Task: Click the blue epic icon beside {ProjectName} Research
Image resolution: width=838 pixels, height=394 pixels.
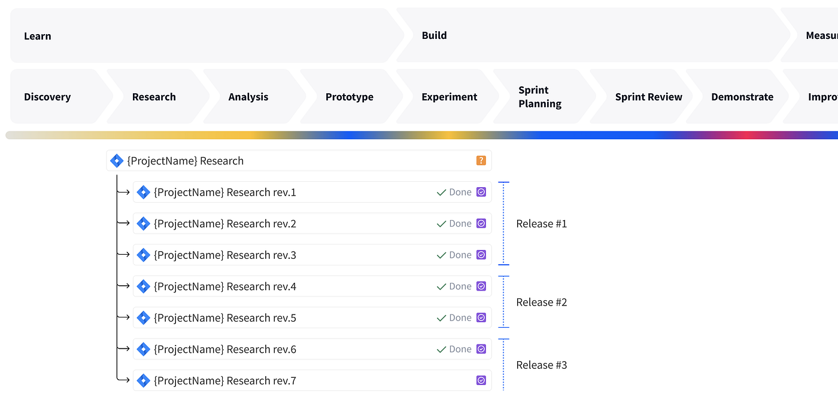Action: tap(117, 160)
